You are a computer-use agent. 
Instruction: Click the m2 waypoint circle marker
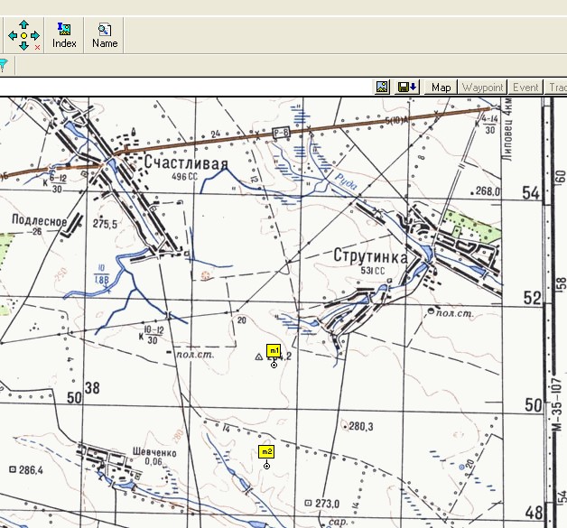(266, 466)
